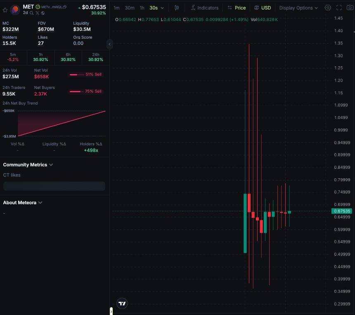Click the FDV value $670M
The width and height of the screenshot is (355, 315).
click(46, 29)
